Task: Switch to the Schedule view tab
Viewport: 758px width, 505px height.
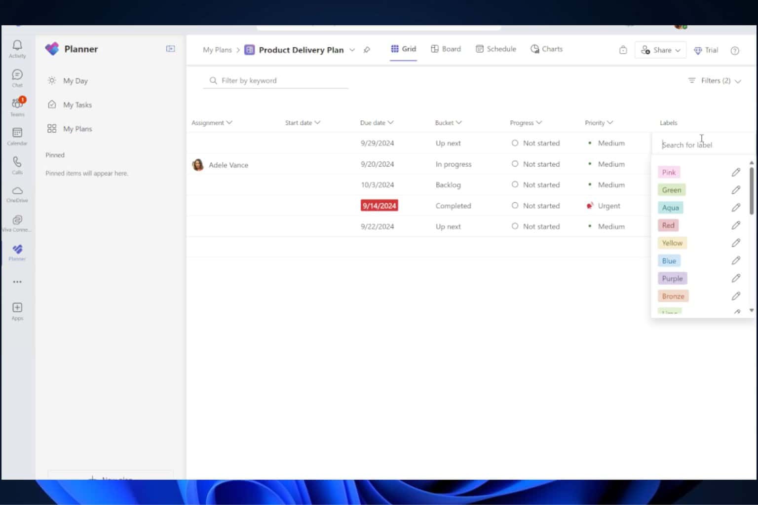Action: 496,49
